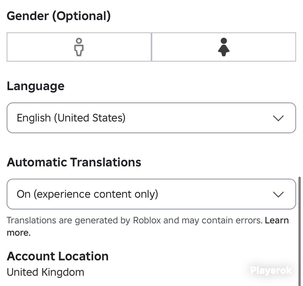This screenshot has height=286, width=303.
Task: Open the Language dropdown
Action: click(x=151, y=118)
